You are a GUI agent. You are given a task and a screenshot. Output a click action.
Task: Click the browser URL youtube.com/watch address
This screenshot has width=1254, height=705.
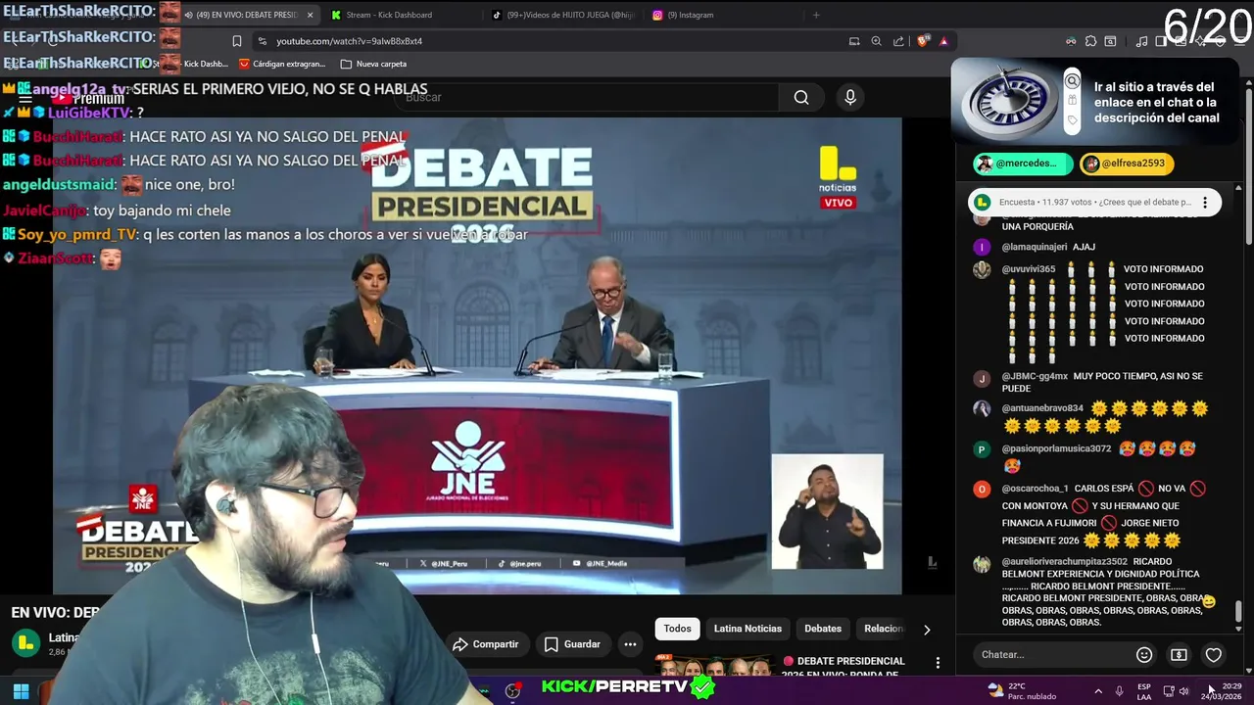[349, 41]
